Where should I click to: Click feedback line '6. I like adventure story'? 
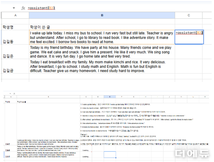[112, 123]
